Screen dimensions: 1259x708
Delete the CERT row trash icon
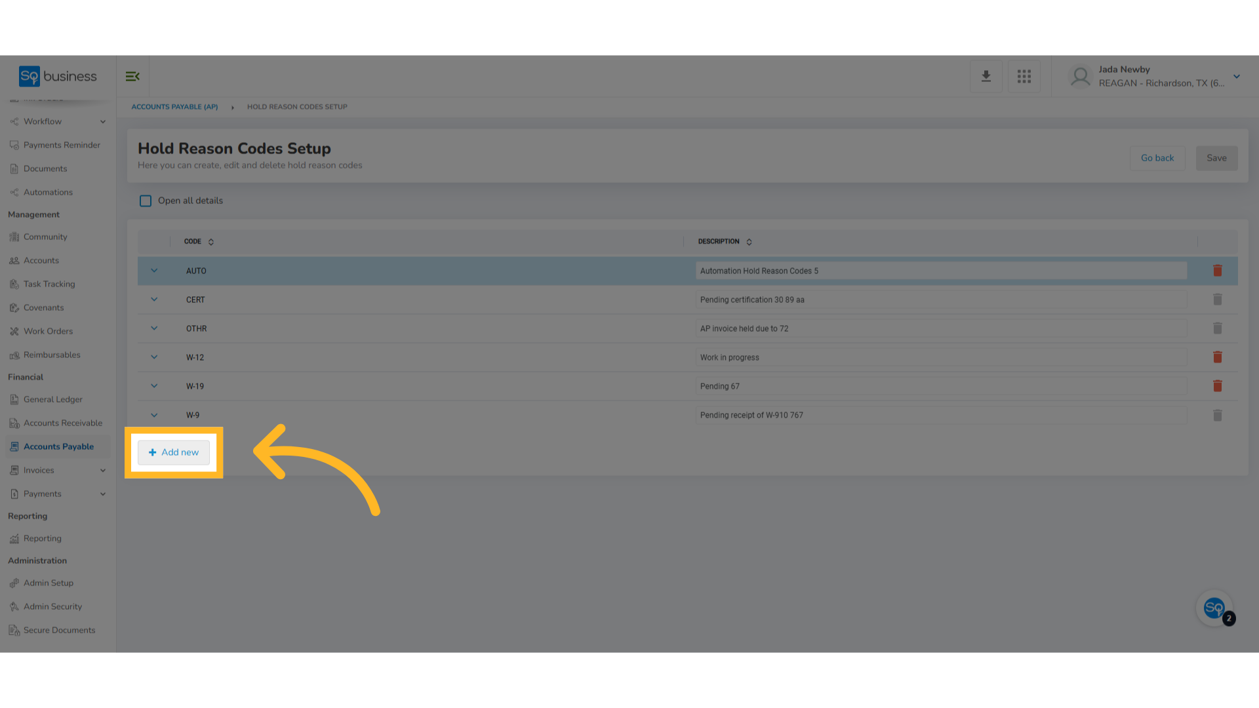[x=1217, y=300]
